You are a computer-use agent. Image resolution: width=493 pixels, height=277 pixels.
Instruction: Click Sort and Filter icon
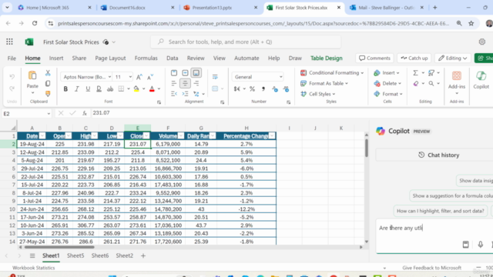tap(431, 73)
